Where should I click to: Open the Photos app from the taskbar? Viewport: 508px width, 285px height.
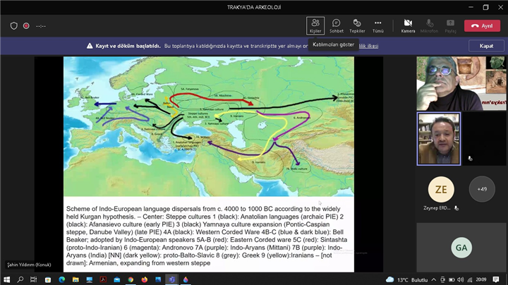pos(158,279)
